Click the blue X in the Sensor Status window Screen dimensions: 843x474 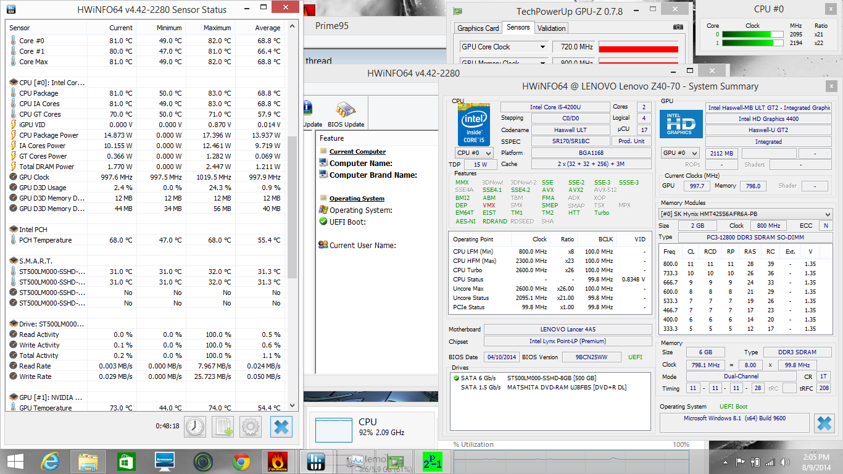[x=281, y=426]
